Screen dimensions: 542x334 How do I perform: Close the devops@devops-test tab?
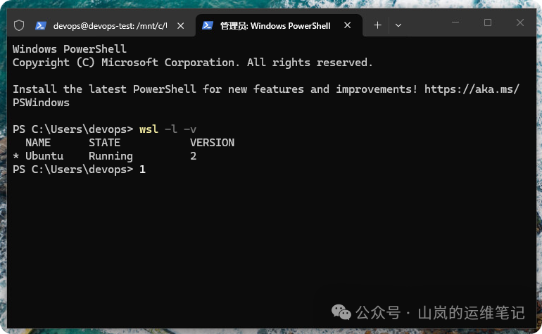point(180,25)
